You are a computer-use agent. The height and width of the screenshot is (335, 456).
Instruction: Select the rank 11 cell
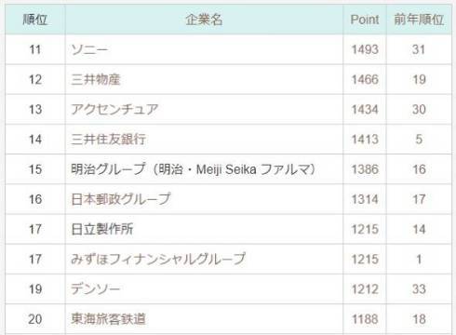35,49
